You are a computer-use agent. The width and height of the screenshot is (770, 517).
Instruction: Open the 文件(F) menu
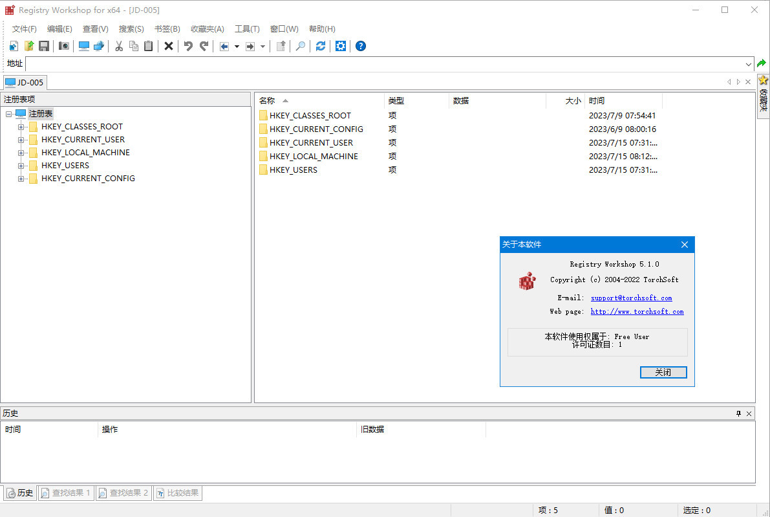[24, 29]
